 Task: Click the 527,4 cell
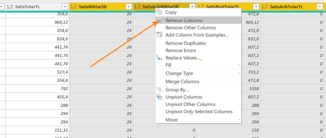[x=37, y=72]
